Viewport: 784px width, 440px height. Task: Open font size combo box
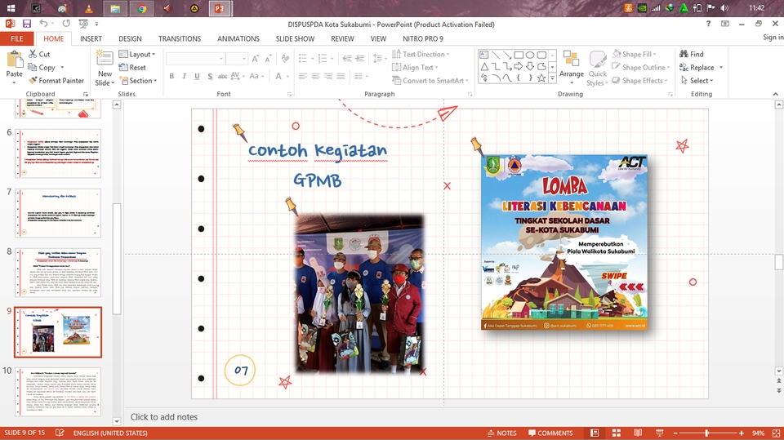point(237,59)
